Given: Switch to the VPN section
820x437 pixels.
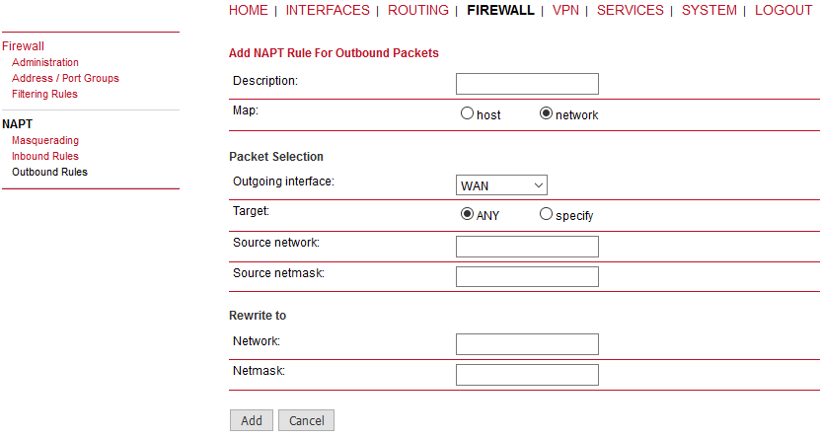Looking at the screenshot, I should (565, 10).
